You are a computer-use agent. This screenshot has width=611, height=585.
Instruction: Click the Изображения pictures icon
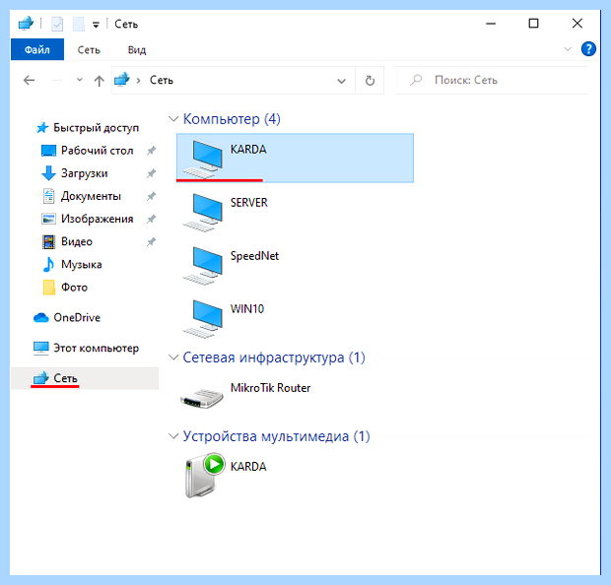[x=48, y=219]
